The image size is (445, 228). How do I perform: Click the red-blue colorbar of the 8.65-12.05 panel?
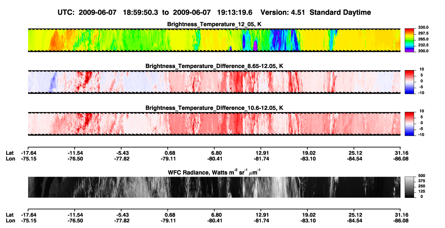click(410, 82)
